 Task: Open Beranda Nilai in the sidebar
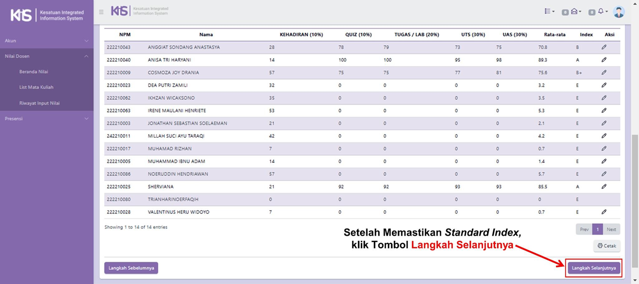(34, 72)
